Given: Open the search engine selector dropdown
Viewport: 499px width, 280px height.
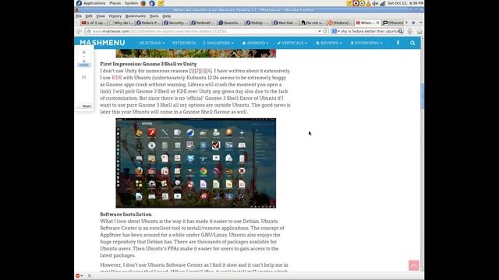Looking at the screenshot, I should (335, 31).
